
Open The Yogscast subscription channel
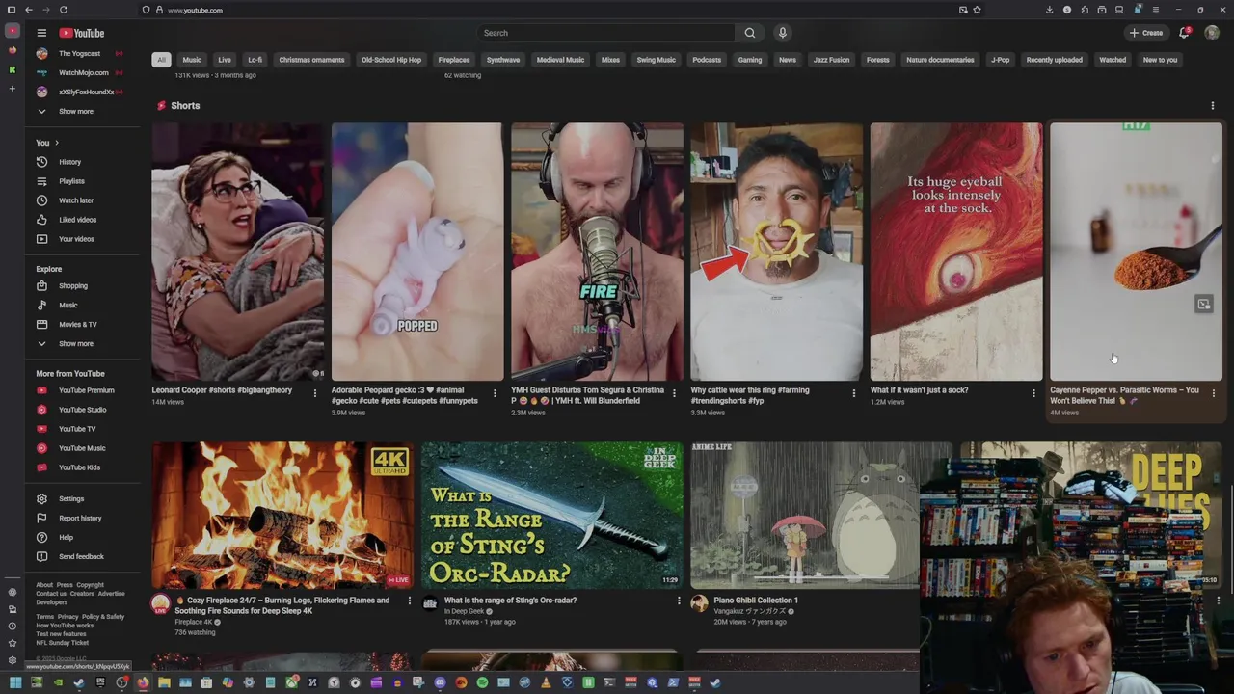coord(79,54)
